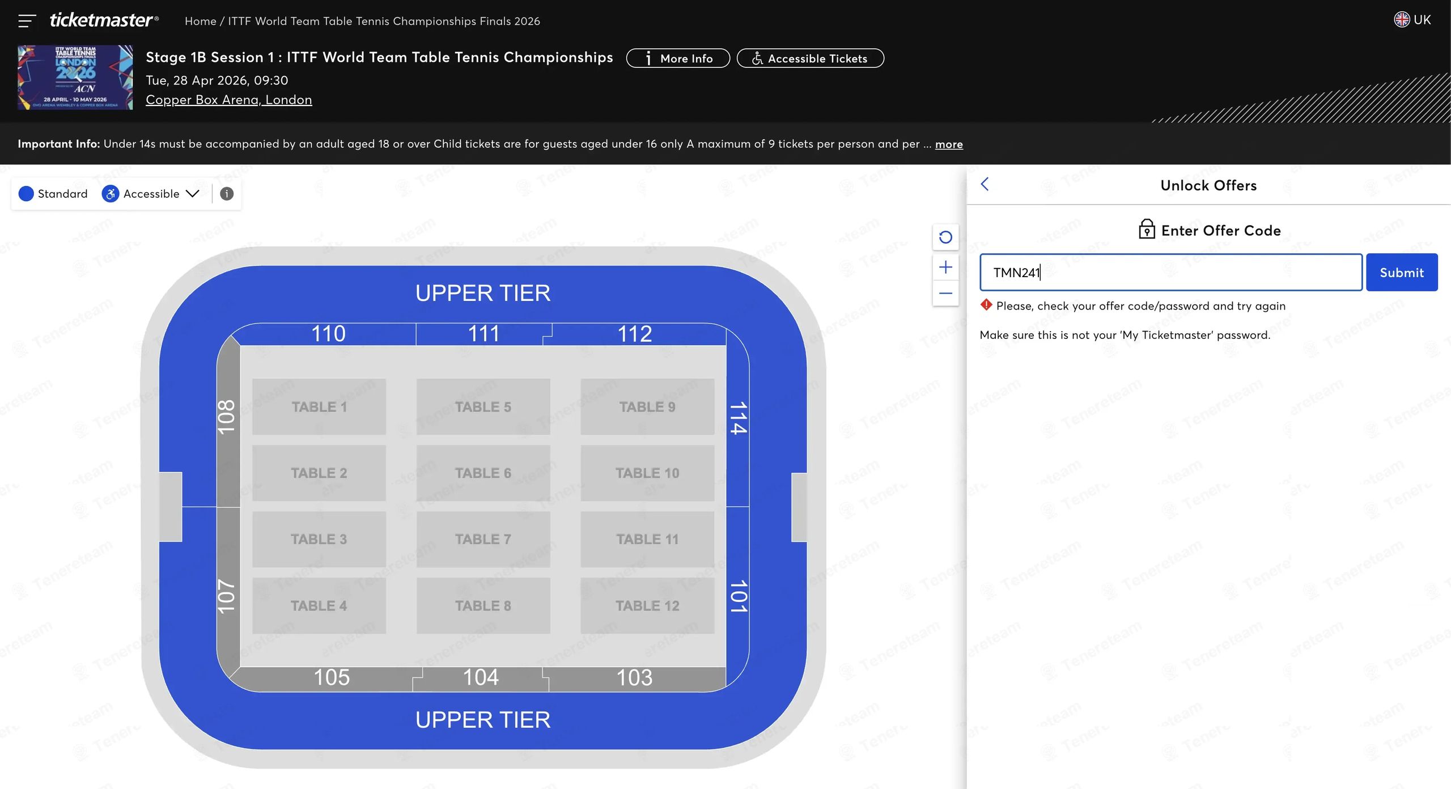
Task: Click the More Info button
Action: click(678, 58)
